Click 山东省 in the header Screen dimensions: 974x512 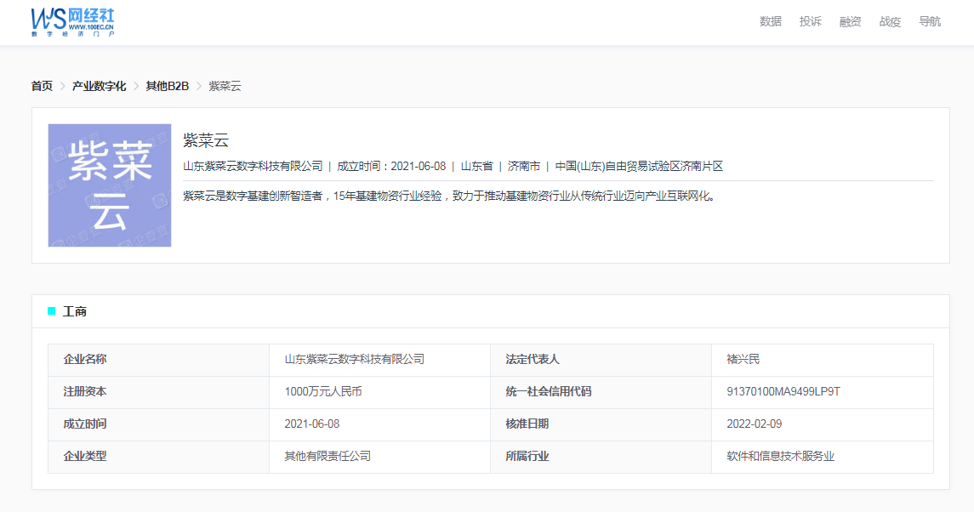[x=476, y=166]
